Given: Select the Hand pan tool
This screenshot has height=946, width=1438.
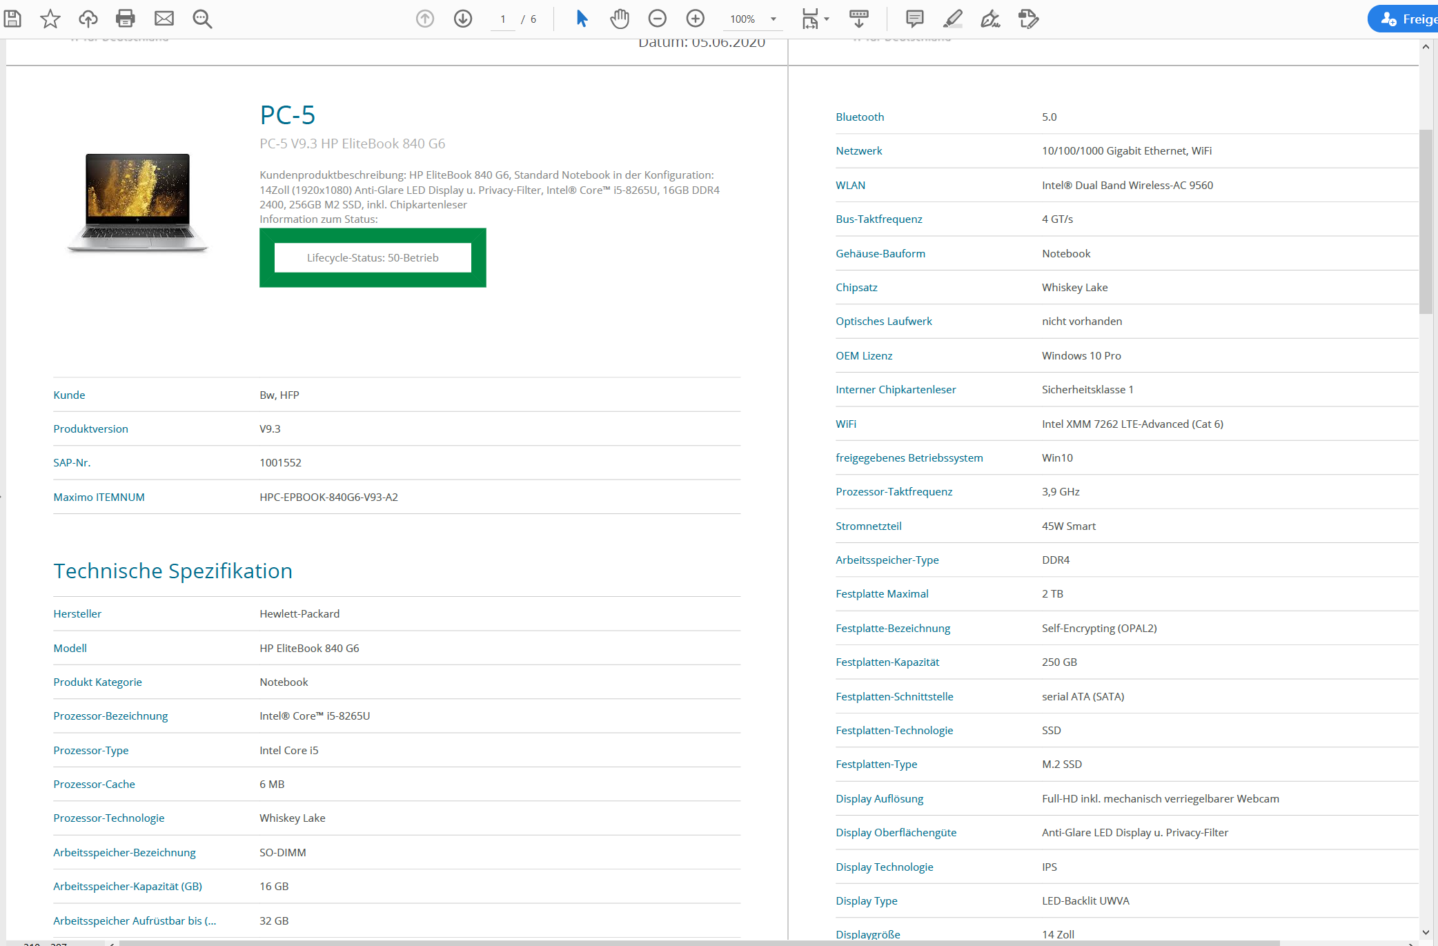Looking at the screenshot, I should 620,19.
